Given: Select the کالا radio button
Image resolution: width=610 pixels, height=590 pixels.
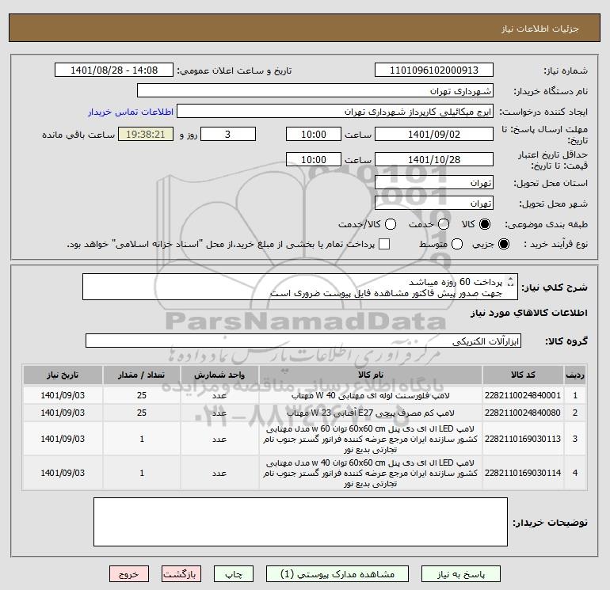Looking at the screenshot, I should click(x=485, y=224).
